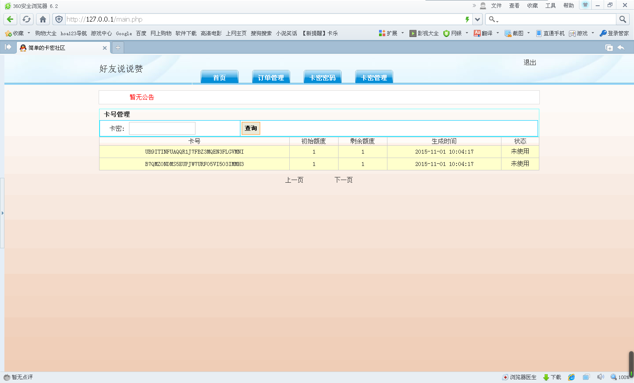This screenshot has height=383, width=634.
Task: Toggle the sidebar panel button left of tabs
Action: click(8, 47)
